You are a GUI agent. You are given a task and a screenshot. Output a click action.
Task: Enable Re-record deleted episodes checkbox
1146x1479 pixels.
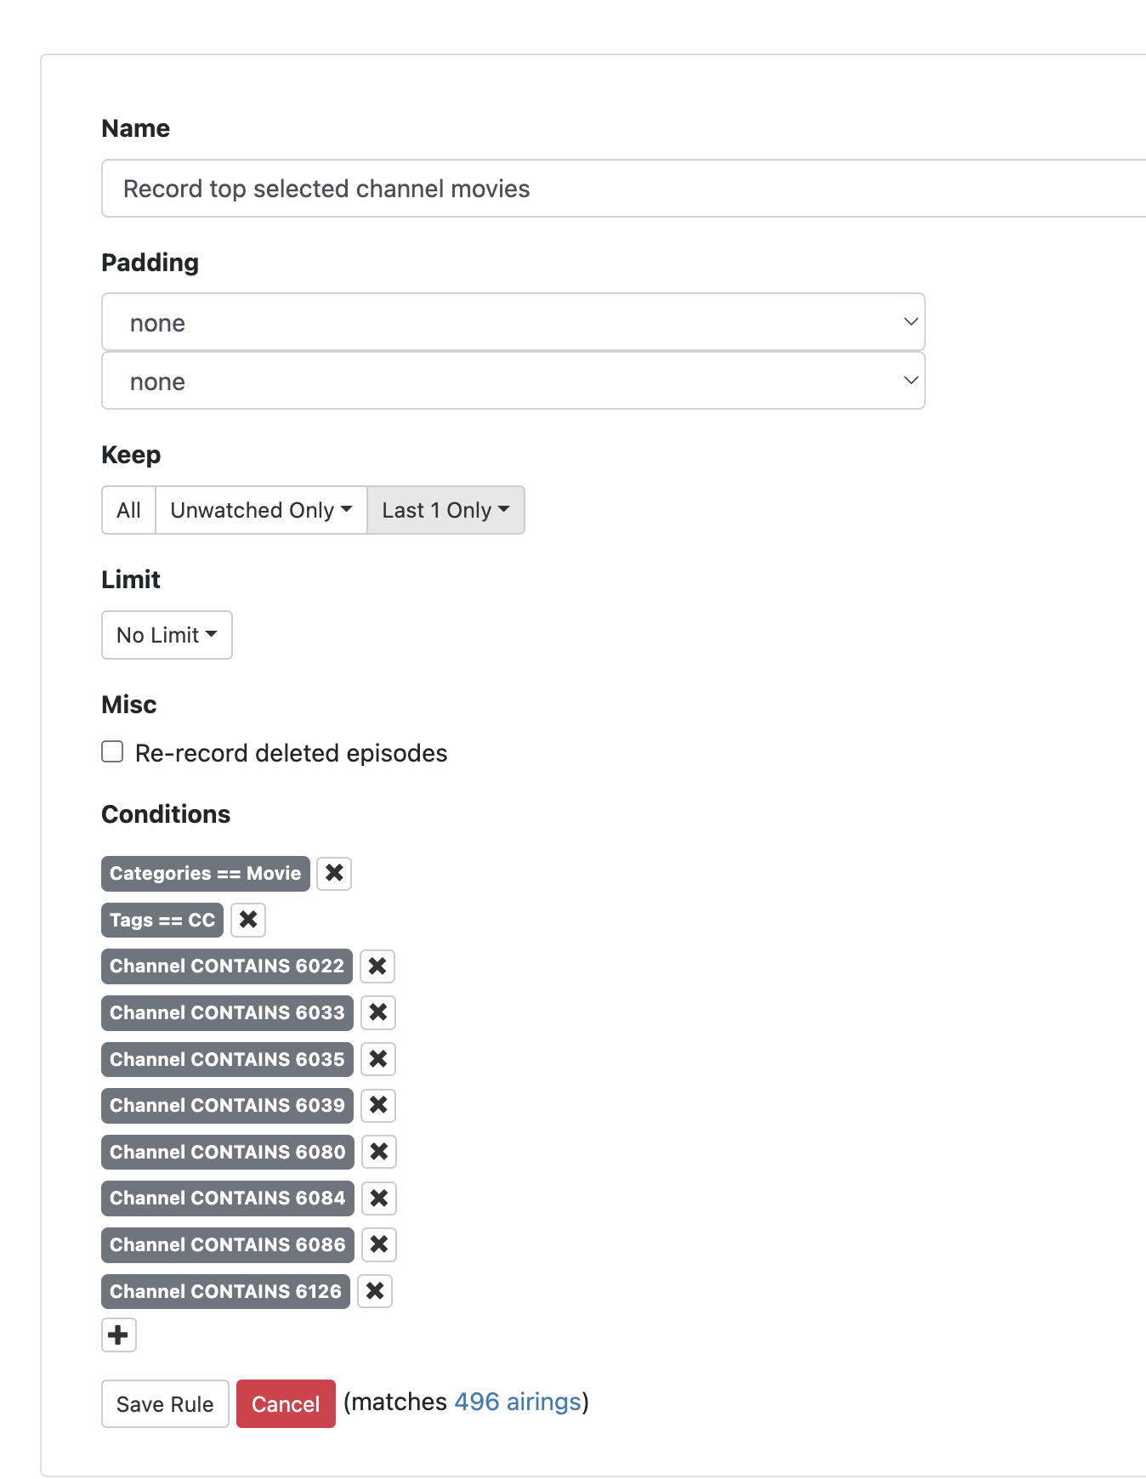coord(112,752)
